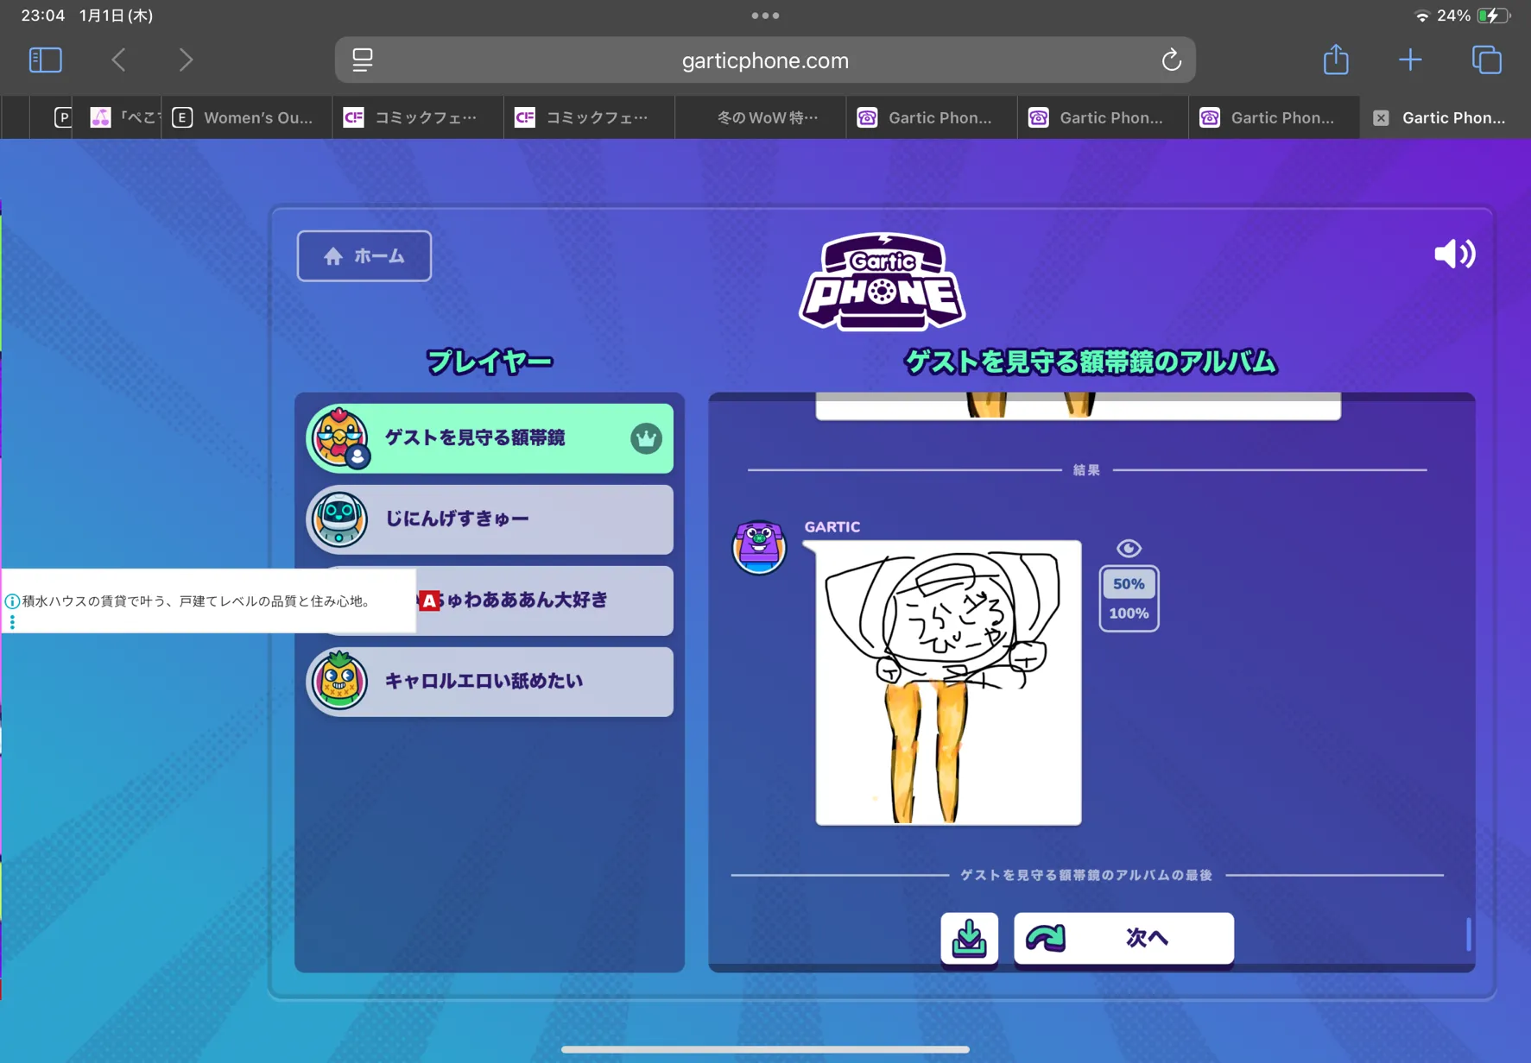Viewport: 1531px width, 1063px height.
Task: Go forward to the next page
Action: [186, 60]
